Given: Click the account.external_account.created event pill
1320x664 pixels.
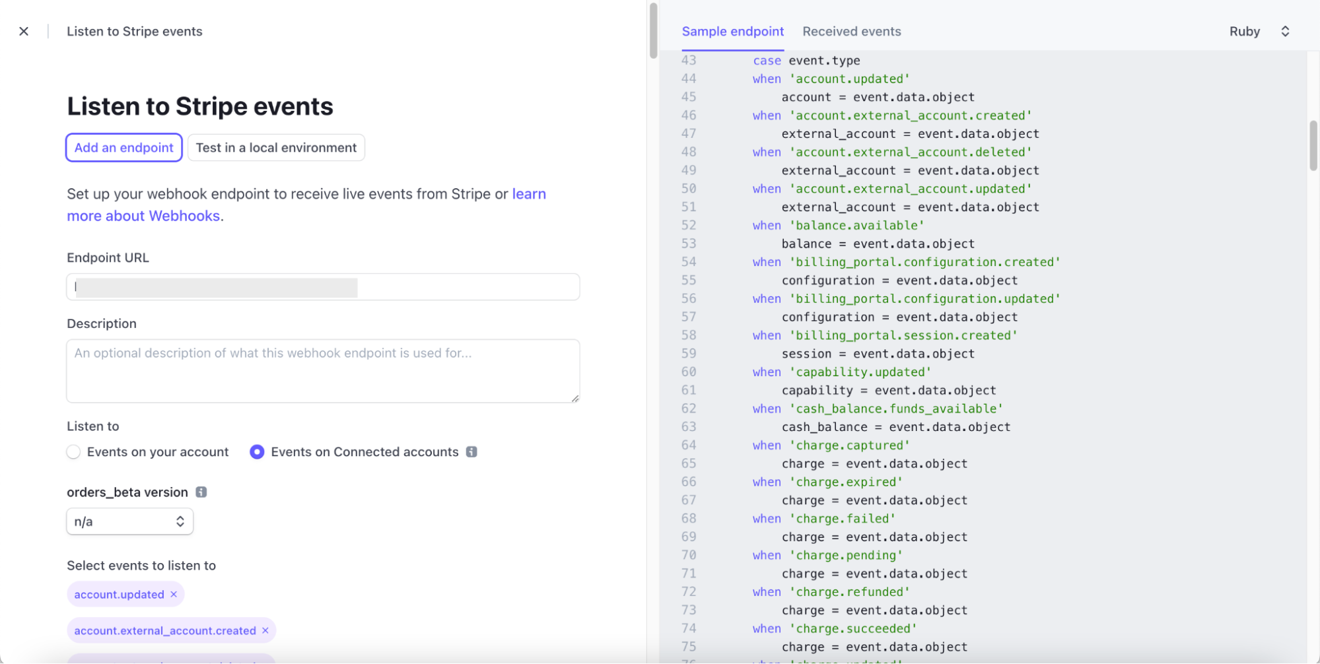Looking at the screenshot, I should [x=165, y=630].
